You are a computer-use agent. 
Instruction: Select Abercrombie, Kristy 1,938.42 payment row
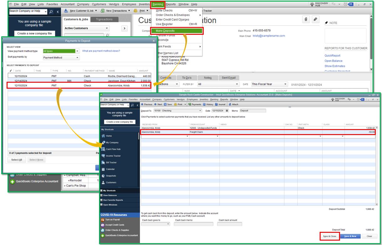(79, 86)
